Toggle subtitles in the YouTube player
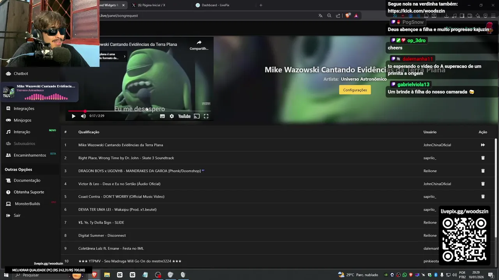499x280 pixels. tap(162, 116)
